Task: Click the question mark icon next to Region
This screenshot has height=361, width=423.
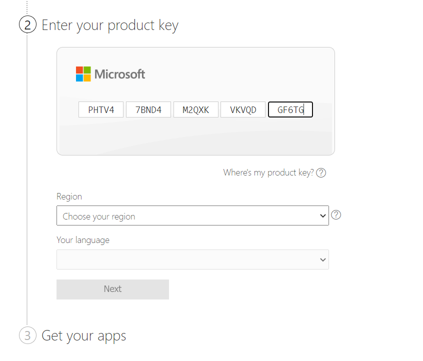Action: point(336,215)
